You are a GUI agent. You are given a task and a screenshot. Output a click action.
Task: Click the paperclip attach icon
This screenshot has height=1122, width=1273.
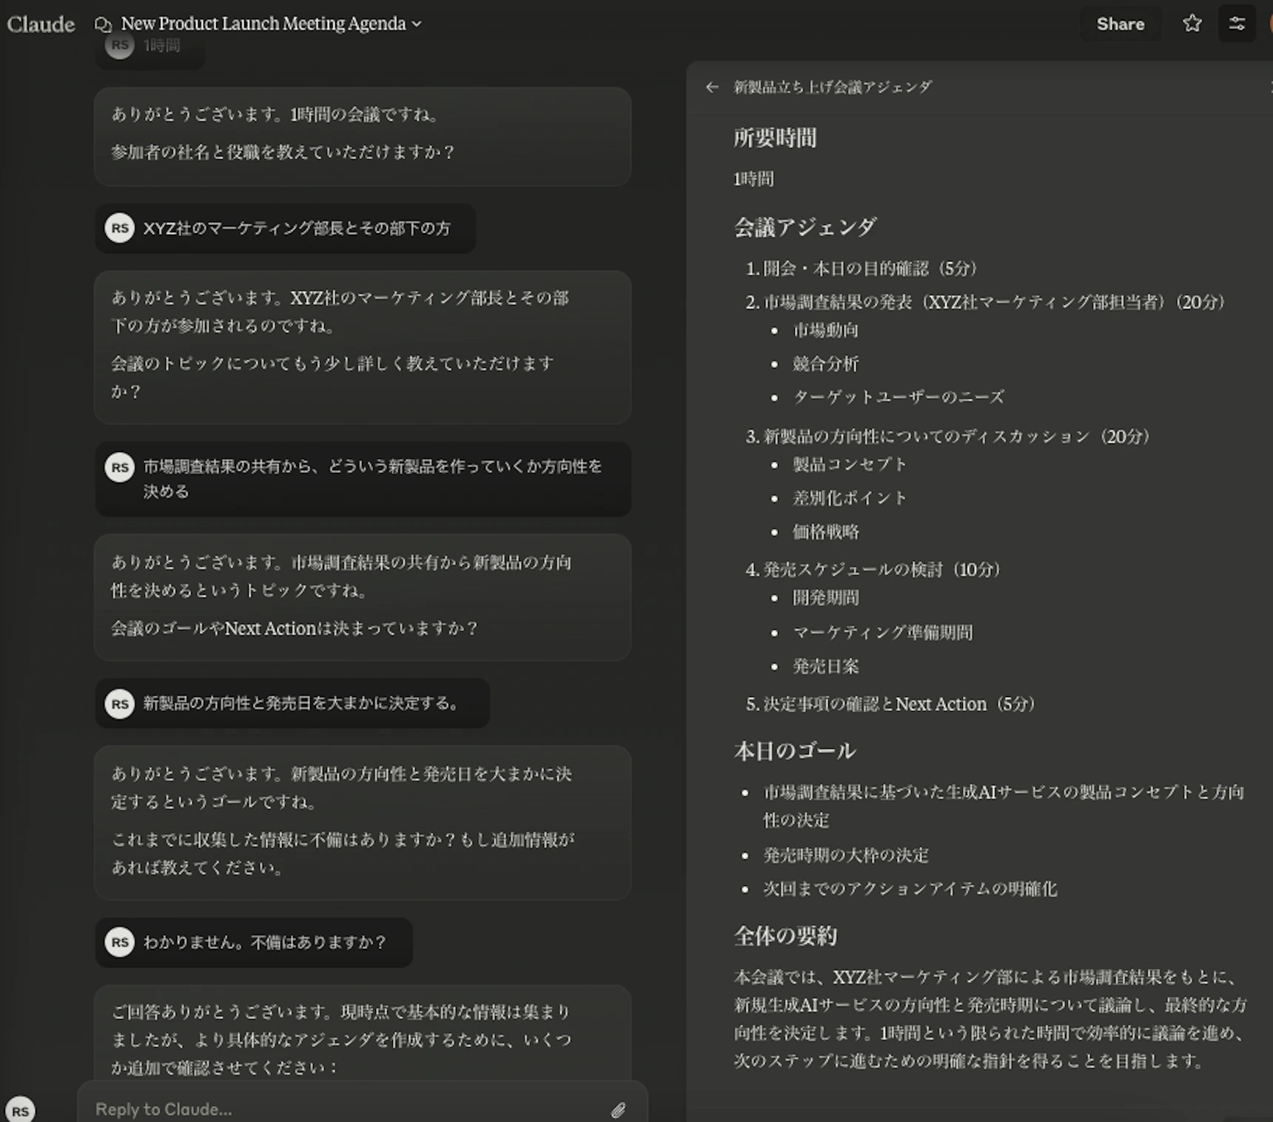(x=618, y=1109)
